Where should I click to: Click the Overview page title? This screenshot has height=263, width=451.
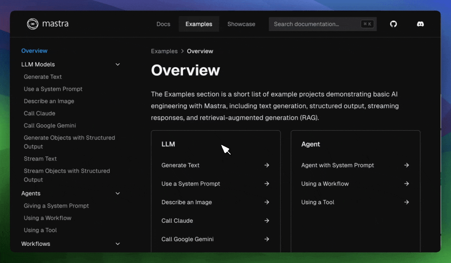[186, 70]
